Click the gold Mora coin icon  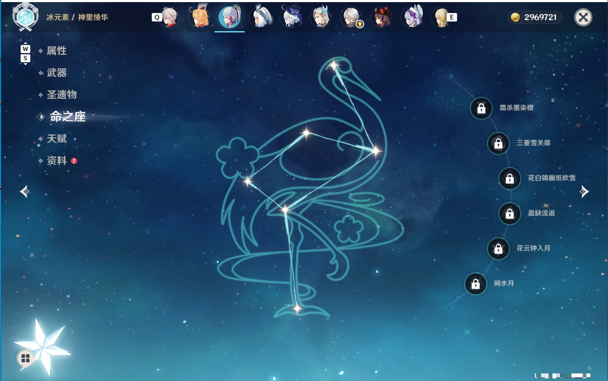coord(515,17)
